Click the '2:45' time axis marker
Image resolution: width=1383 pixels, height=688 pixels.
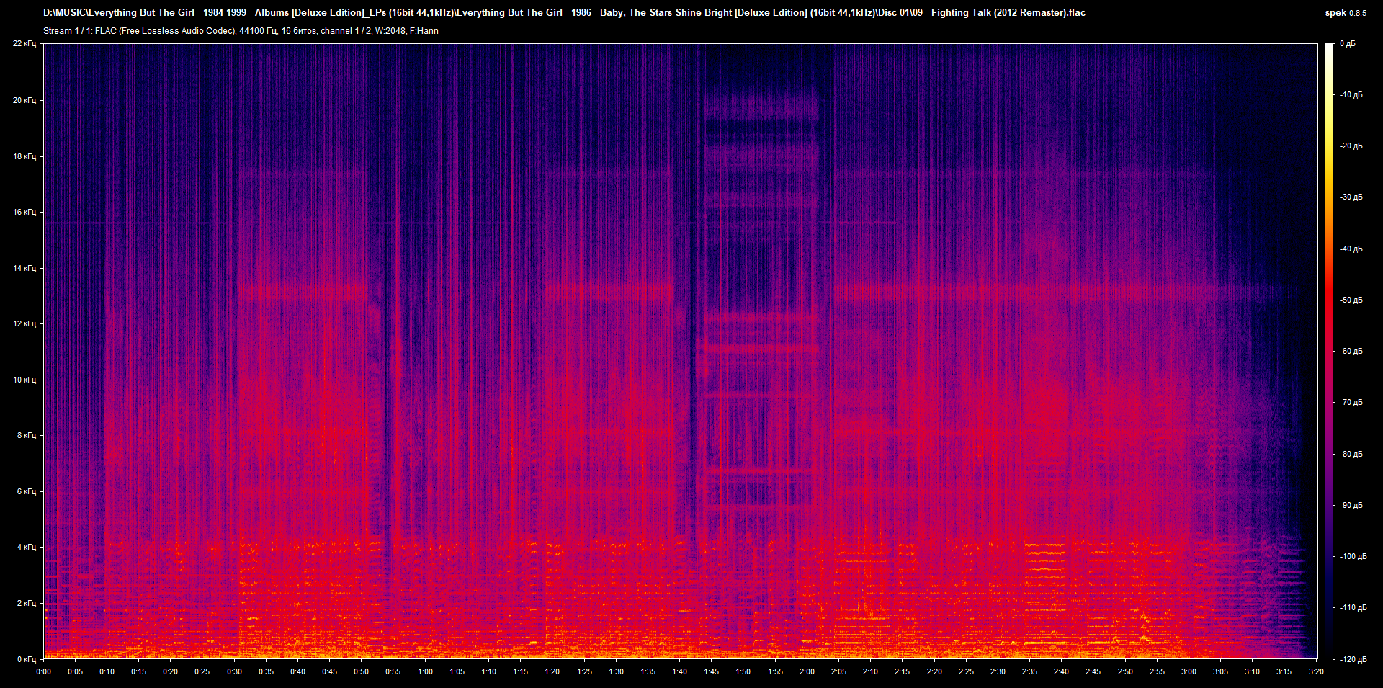[1093, 671]
